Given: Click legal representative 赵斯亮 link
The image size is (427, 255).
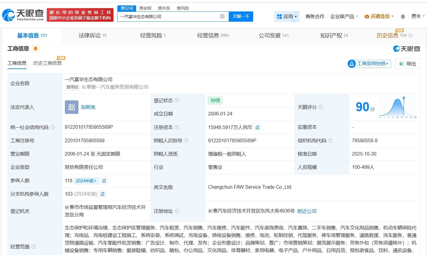Looking at the screenshot, I should coord(88,107).
